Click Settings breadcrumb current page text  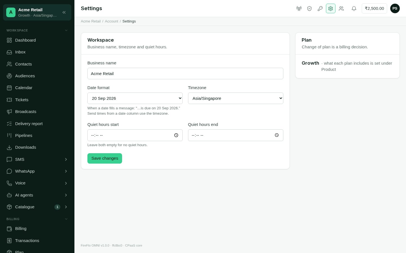coord(129,21)
